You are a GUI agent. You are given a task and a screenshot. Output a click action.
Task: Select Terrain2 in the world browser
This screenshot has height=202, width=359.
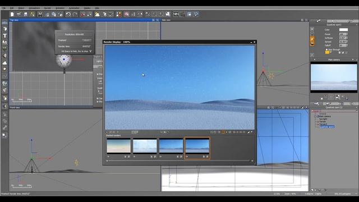(x=323, y=124)
